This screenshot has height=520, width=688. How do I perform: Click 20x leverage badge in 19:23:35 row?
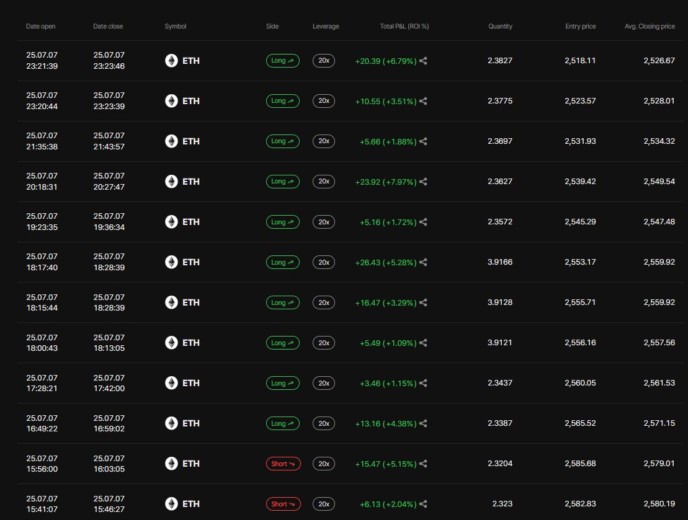coord(324,222)
